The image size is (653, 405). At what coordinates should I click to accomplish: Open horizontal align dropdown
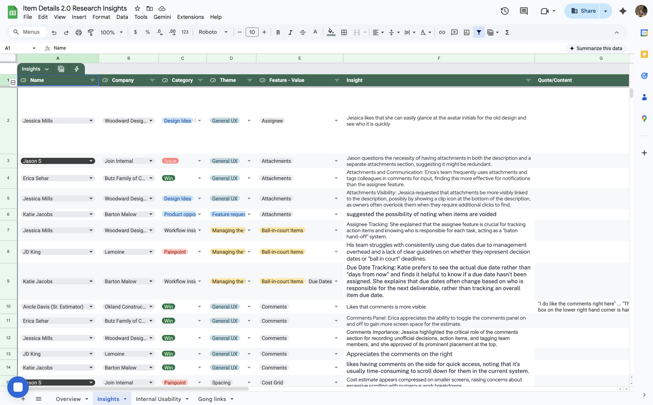coord(378,32)
